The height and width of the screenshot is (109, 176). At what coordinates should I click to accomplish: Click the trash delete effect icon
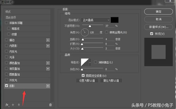[50, 105]
